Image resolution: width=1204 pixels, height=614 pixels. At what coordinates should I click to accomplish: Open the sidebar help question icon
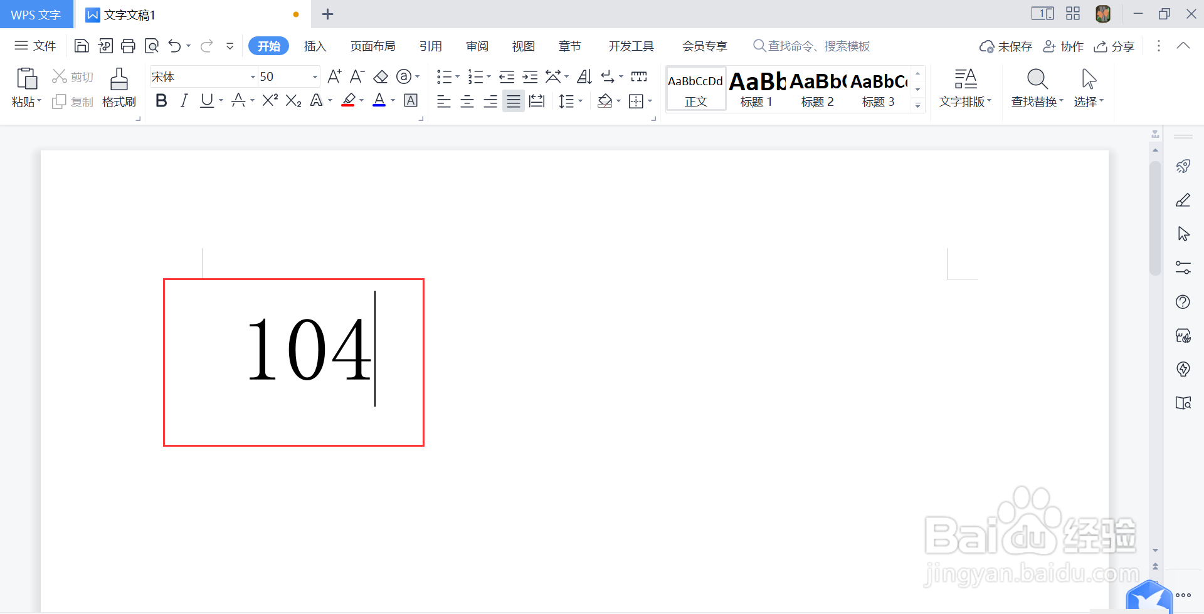pos(1183,302)
